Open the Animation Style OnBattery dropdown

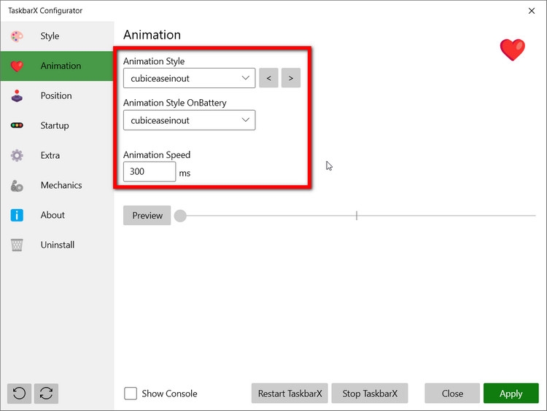[x=189, y=120]
